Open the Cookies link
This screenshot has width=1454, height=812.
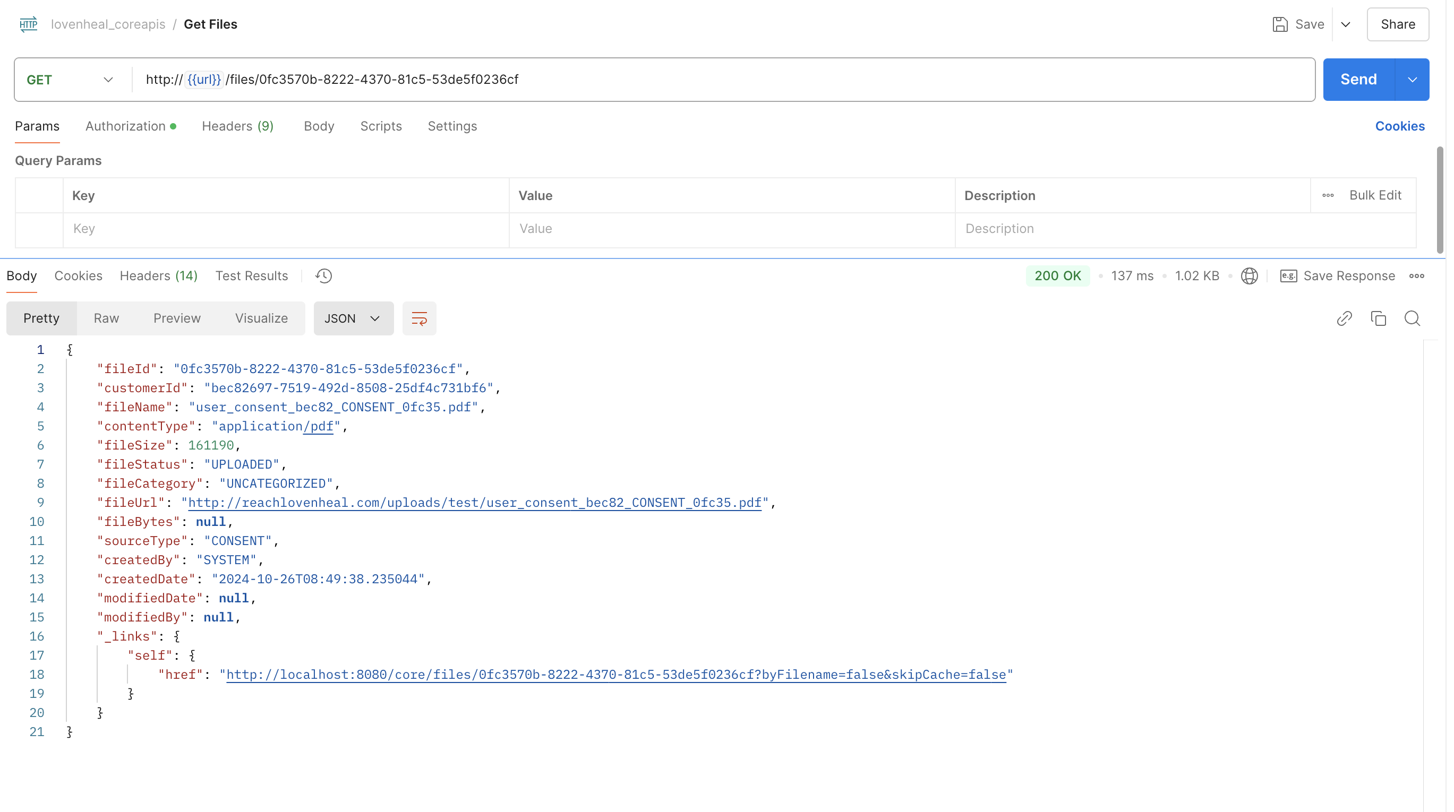(x=1399, y=126)
